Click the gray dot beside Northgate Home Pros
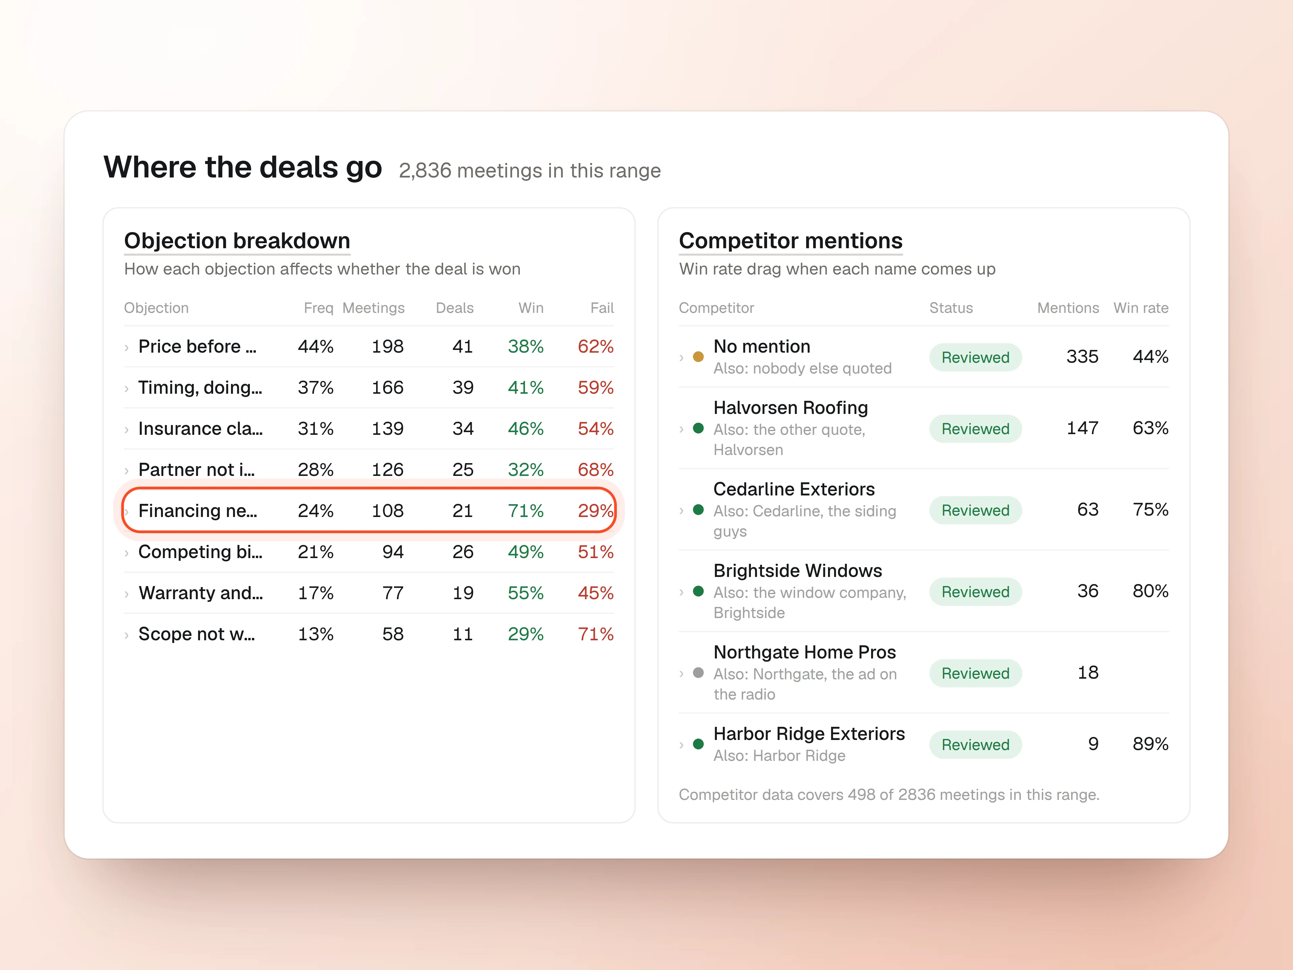 click(698, 672)
